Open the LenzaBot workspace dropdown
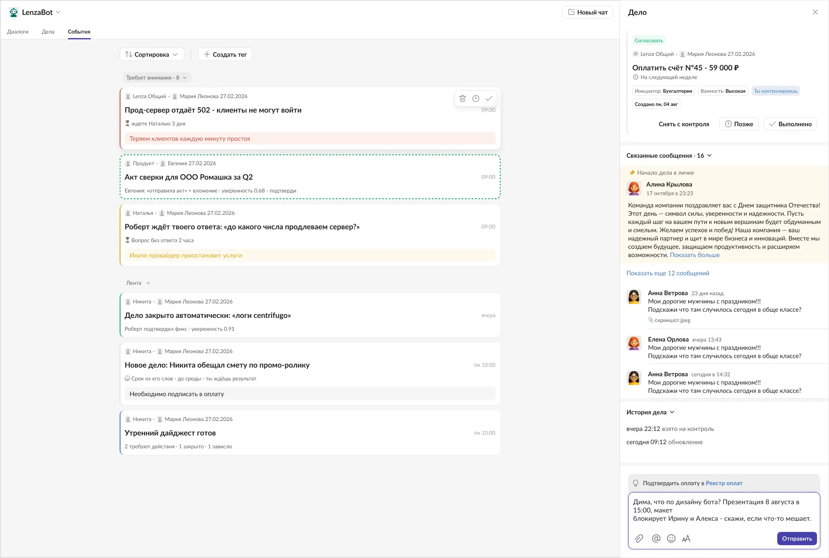829x558 pixels. click(58, 12)
